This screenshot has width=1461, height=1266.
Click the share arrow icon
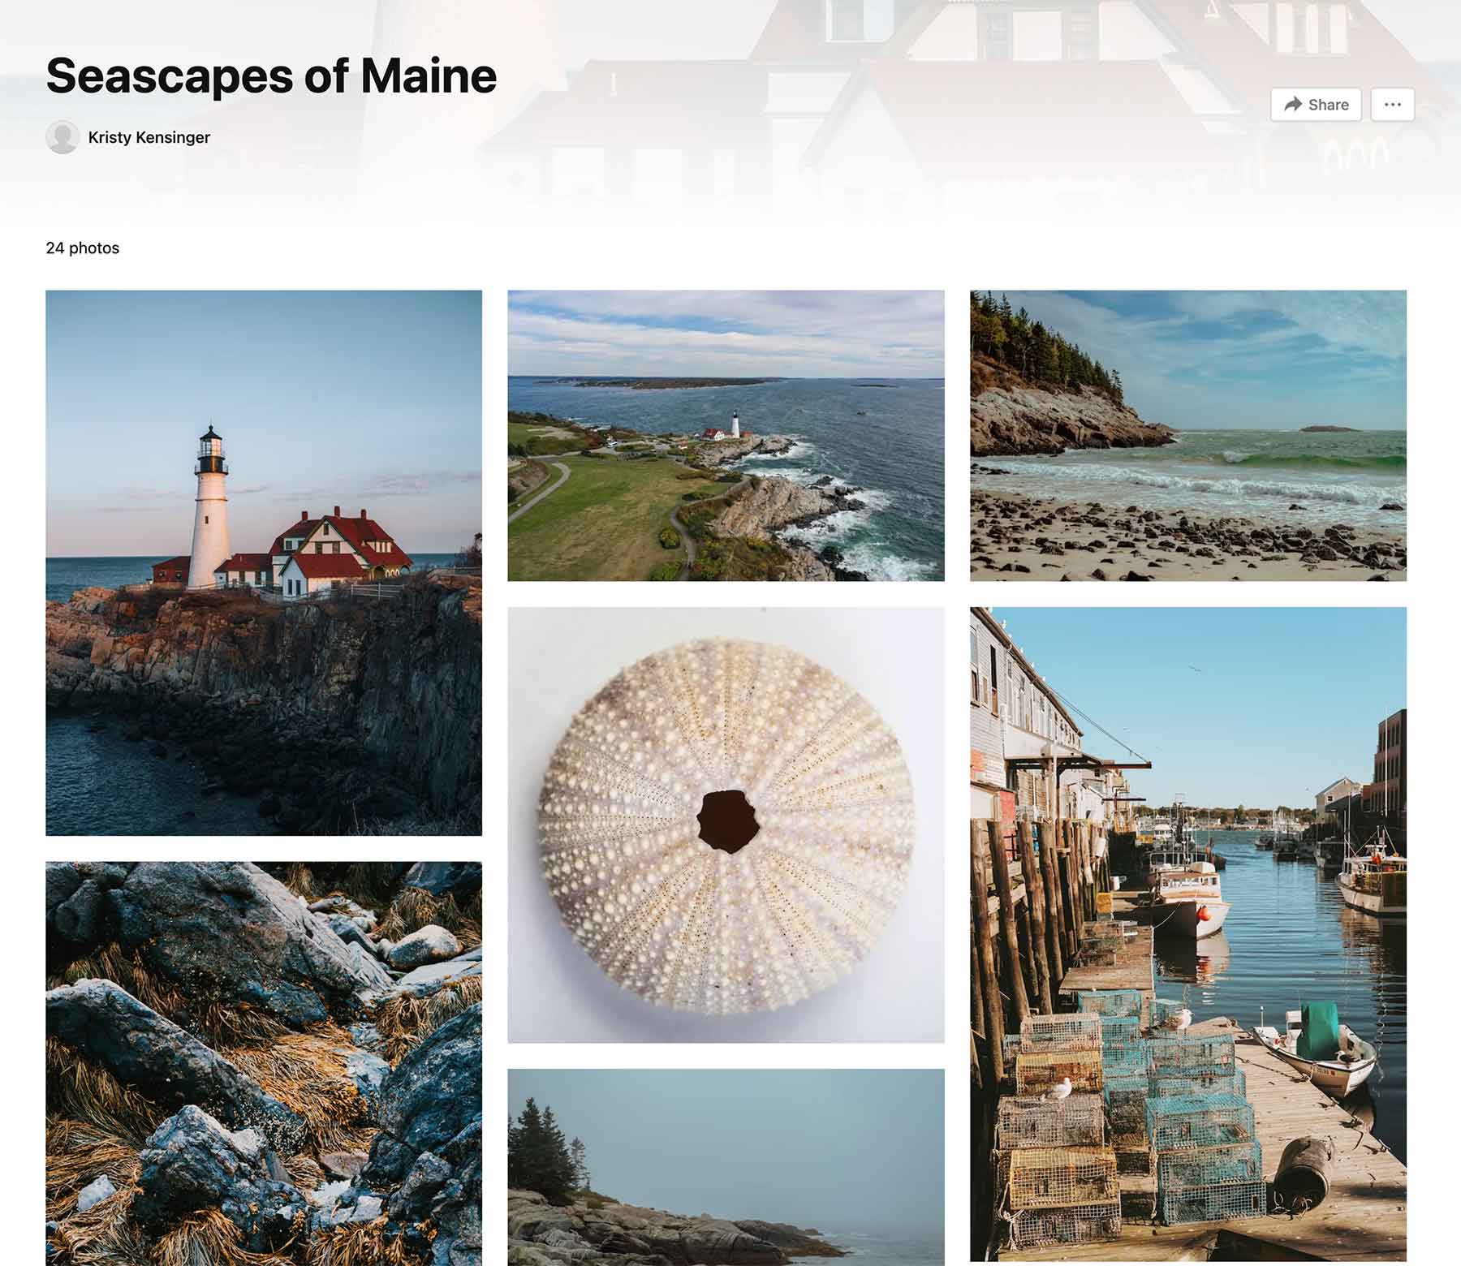click(x=1293, y=105)
